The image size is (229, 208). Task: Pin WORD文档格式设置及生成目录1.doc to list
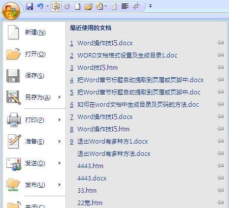pyautogui.click(x=220, y=55)
